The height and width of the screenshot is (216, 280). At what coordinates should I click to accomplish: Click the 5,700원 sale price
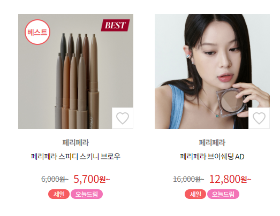(92, 179)
